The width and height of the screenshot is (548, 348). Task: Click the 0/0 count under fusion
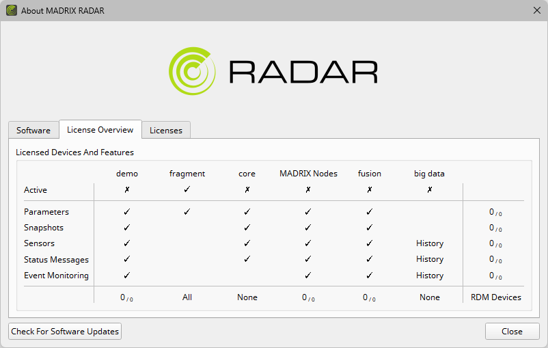pos(369,297)
